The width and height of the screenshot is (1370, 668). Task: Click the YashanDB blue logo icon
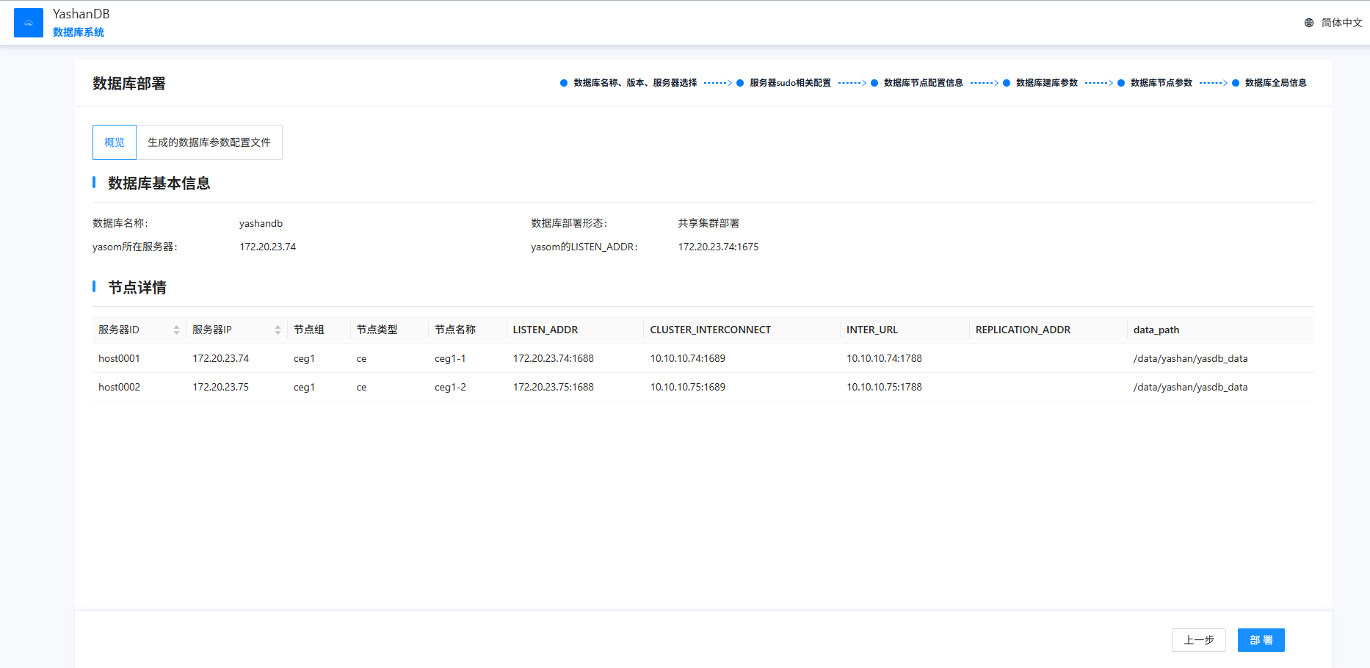29,23
